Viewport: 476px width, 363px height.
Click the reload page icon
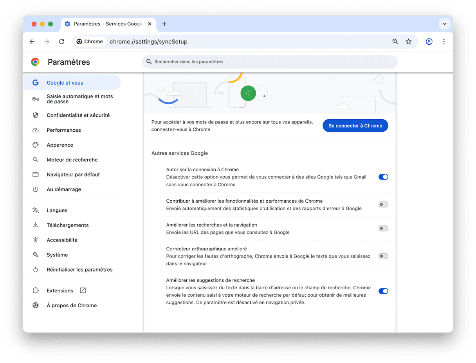pyautogui.click(x=61, y=42)
